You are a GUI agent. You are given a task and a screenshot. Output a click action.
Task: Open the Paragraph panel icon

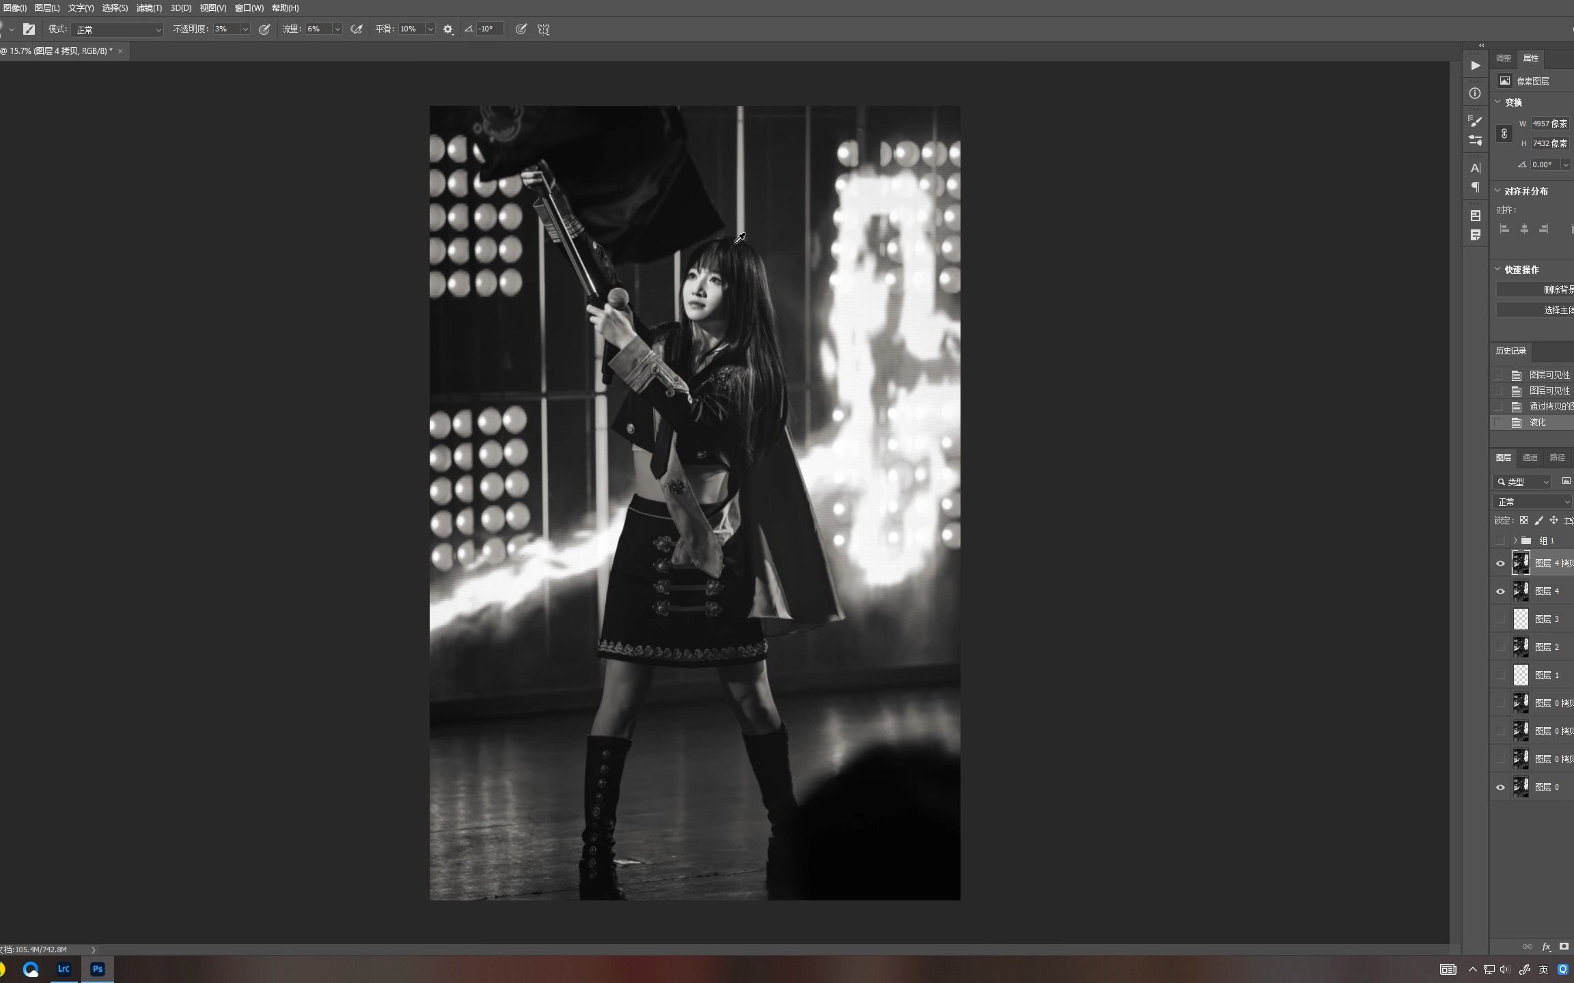[1476, 187]
